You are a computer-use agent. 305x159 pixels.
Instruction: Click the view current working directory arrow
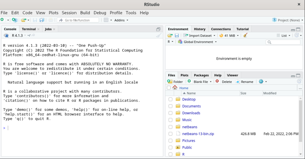pos(33,35)
